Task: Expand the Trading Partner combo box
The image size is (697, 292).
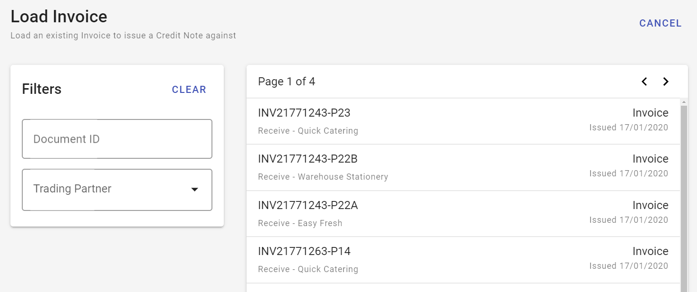Action: coord(117,189)
